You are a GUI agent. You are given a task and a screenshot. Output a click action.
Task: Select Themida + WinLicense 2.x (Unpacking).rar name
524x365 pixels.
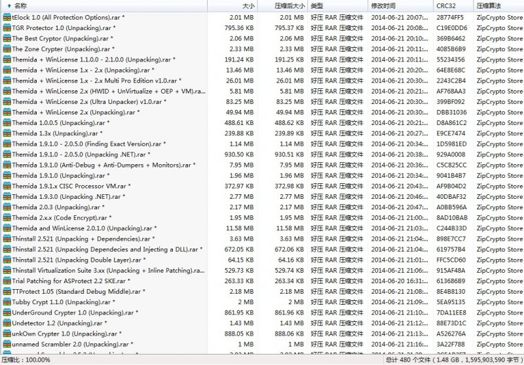pyautogui.click(x=76, y=113)
